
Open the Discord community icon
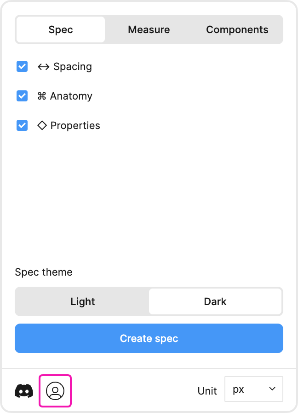pyautogui.click(x=24, y=390)
